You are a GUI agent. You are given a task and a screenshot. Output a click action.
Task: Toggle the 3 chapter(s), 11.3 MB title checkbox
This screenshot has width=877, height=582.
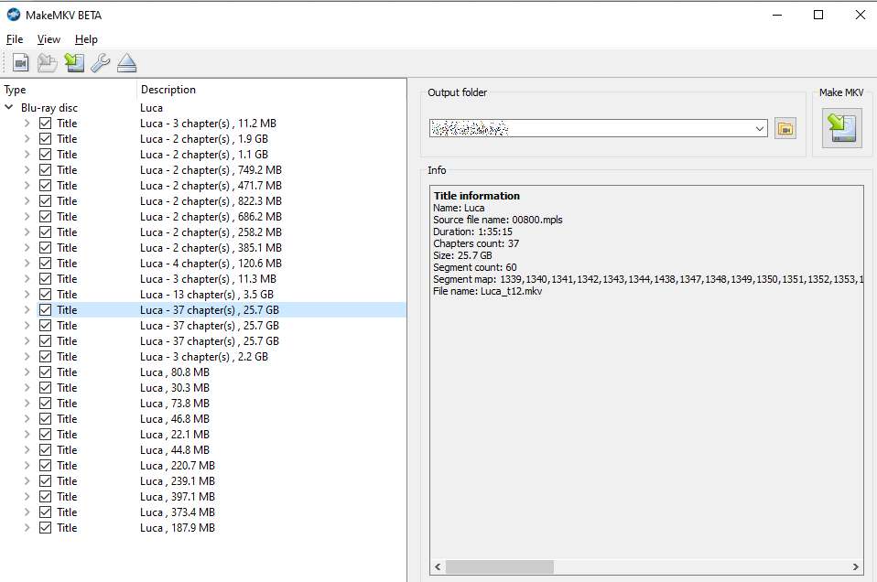click(45, 279)
